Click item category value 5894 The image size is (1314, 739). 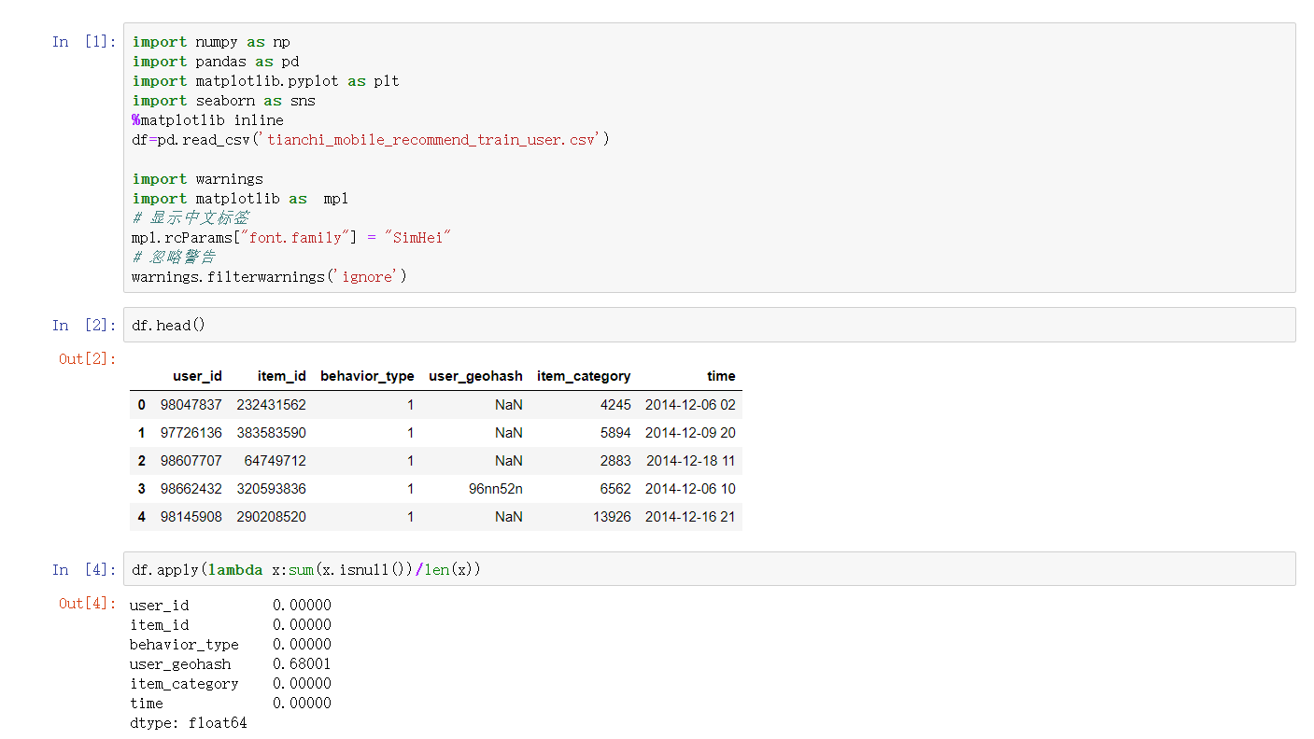pos(615,433)
